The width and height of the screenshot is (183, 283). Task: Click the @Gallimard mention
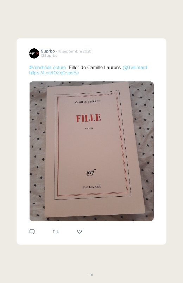(x=135, y=68)
